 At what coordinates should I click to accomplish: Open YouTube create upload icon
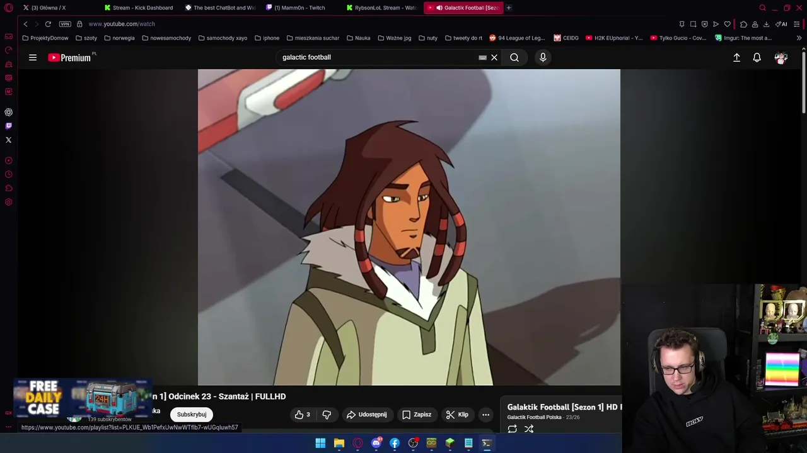736,57
